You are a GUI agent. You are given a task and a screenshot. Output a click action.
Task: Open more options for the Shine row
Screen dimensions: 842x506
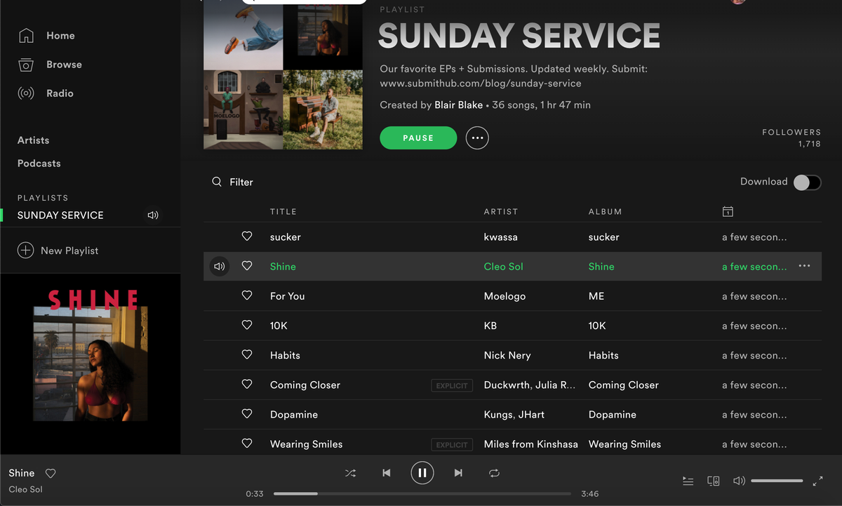tap(804, 266)
